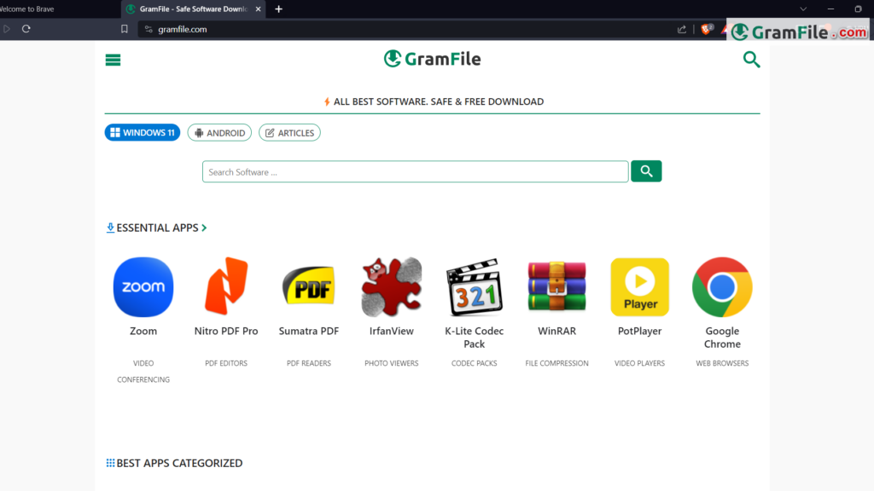
Task: Open the Articles section
Action: point(289,133)
